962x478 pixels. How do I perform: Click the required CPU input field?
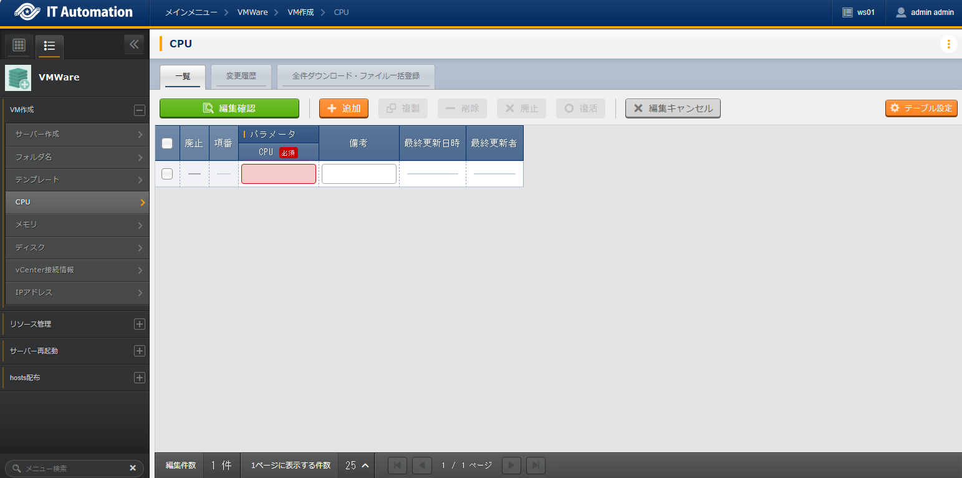pos(279,174)
